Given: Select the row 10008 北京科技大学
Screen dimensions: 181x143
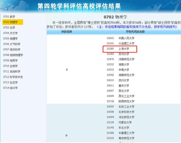Looking at the screenshot, I should pos(120,112).
